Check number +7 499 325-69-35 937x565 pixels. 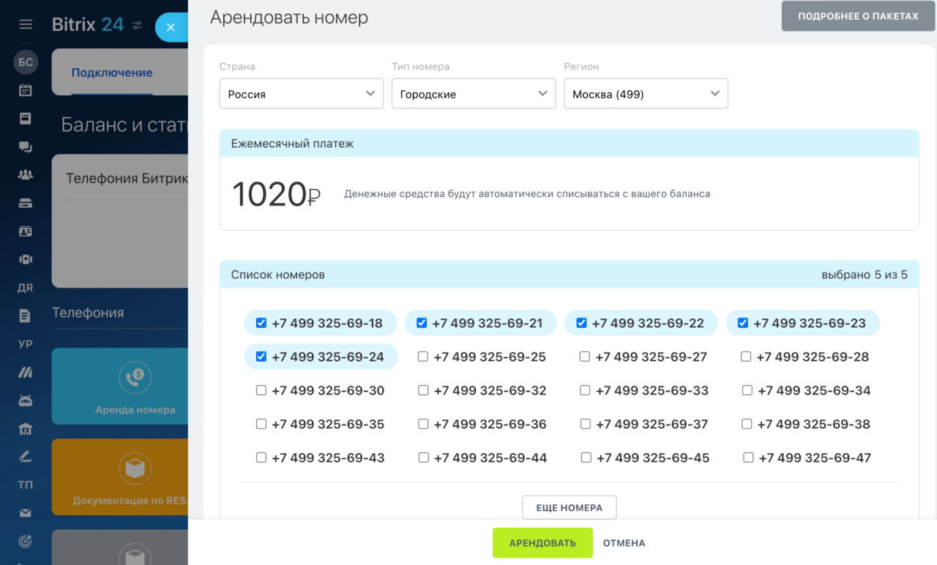click(261, 424)
